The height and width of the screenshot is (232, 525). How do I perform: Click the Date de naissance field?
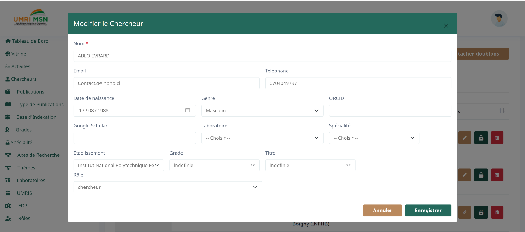[135, 111]
